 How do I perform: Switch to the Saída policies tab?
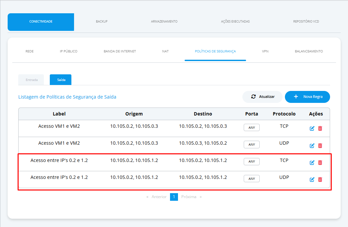tap(60, 80)
